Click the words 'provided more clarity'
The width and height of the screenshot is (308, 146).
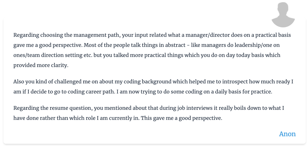41,65
